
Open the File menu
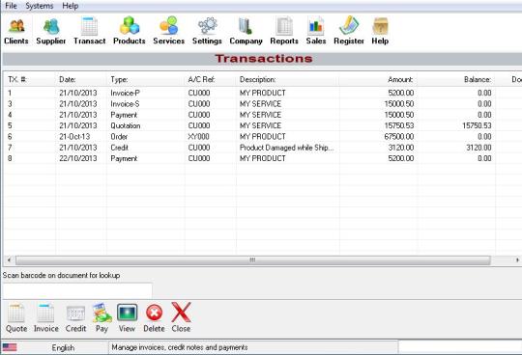pyautogui.click(x=11, y=6)
